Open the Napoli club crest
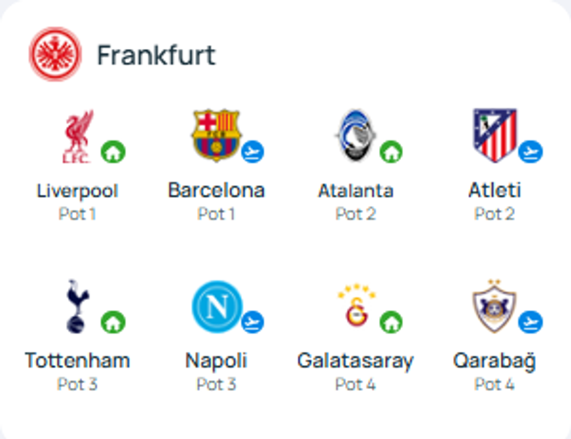 (x=216, y=306)
